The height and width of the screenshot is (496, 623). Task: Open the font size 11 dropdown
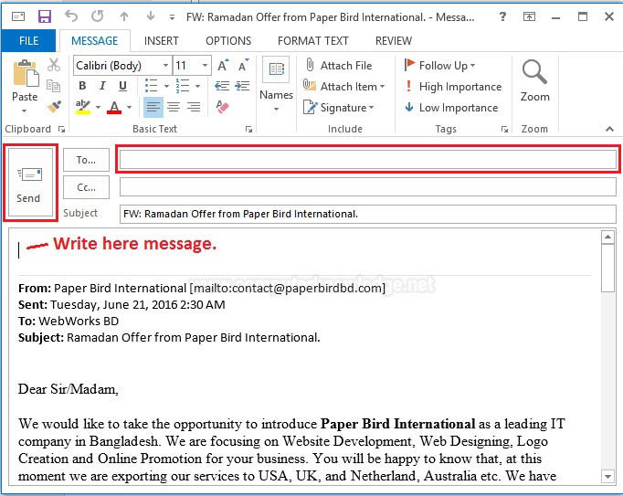(x=205, y=65)
